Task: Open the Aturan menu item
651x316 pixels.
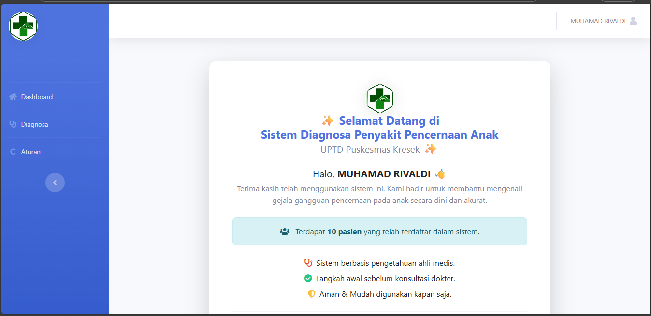Action: [55, 152]
